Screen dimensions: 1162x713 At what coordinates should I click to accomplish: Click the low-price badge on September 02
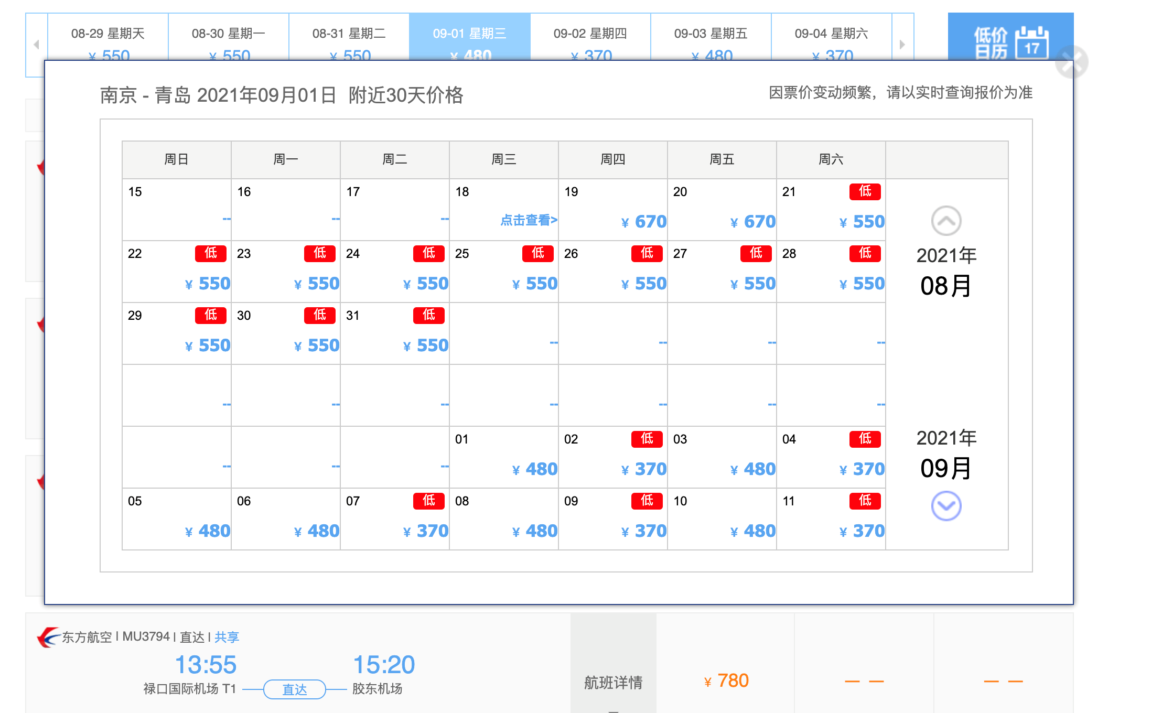point(647,439)
